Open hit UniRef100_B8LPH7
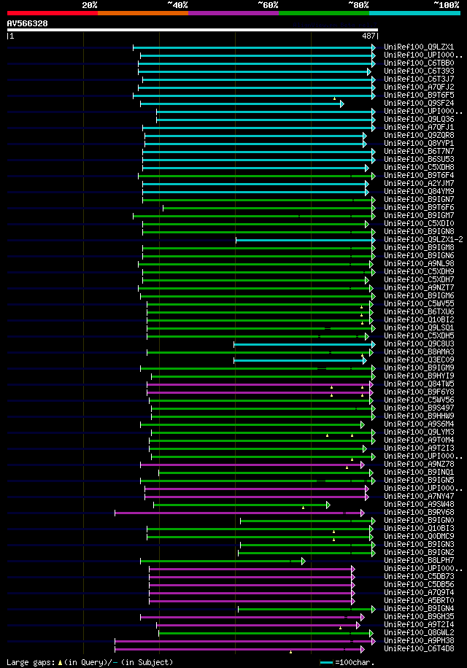 [419, 560]
